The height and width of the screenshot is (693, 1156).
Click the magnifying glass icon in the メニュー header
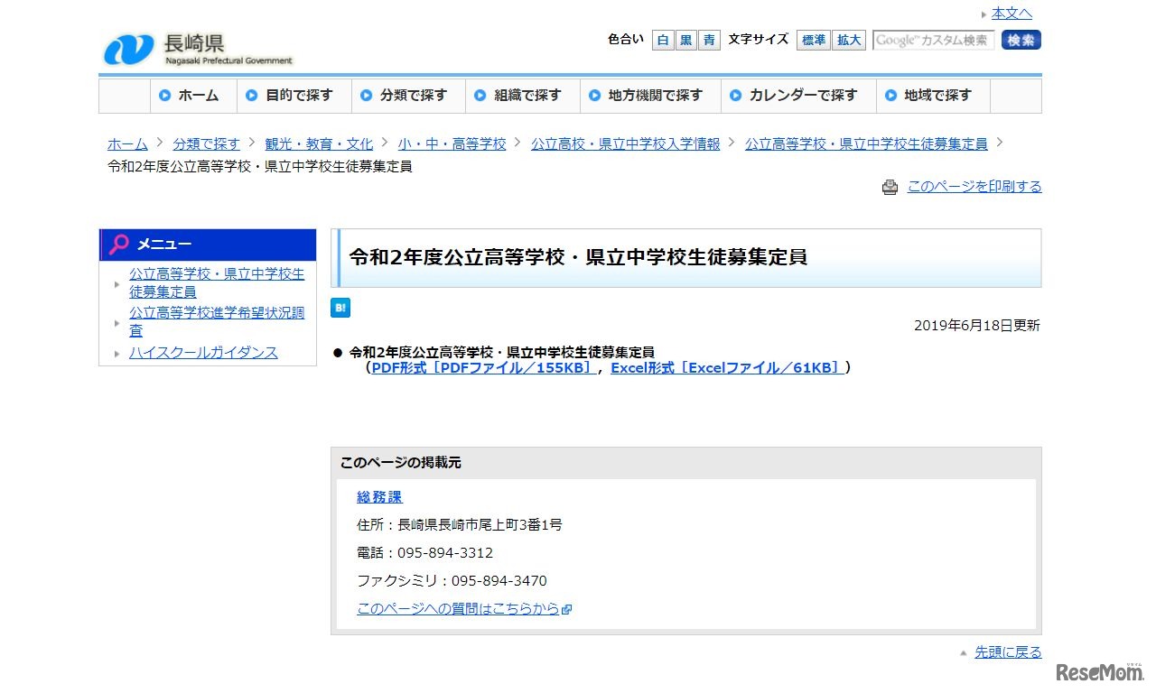point(117,243)
